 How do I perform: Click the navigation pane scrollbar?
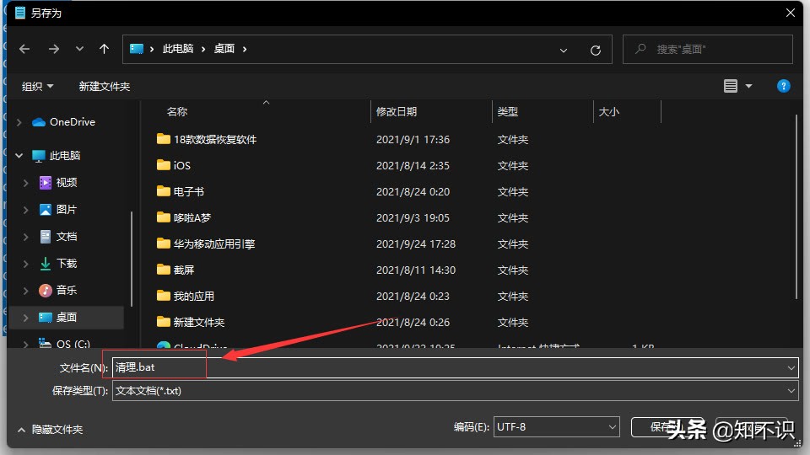pyautogui.click(x=132, y=258)
